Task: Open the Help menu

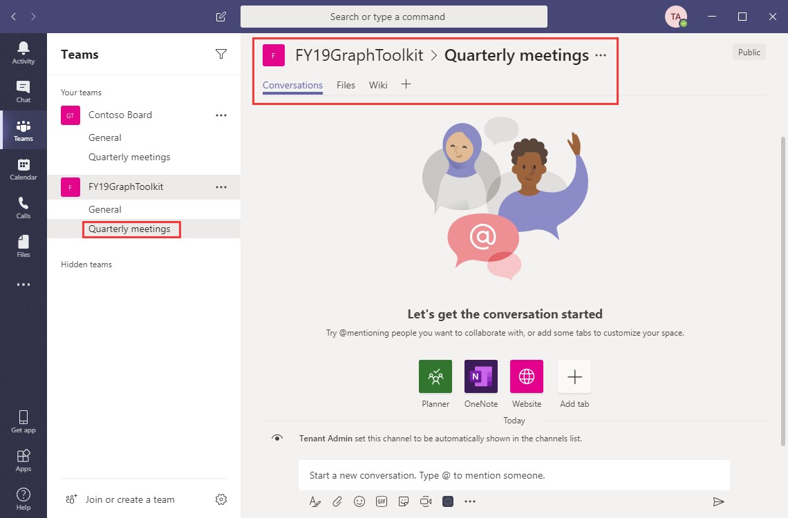Action: tap(23, 499)
